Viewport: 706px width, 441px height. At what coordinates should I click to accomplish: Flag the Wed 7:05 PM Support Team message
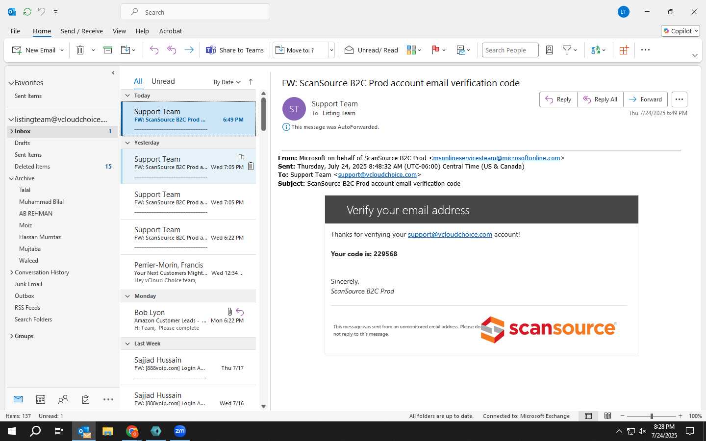click(x=241, y=158)
